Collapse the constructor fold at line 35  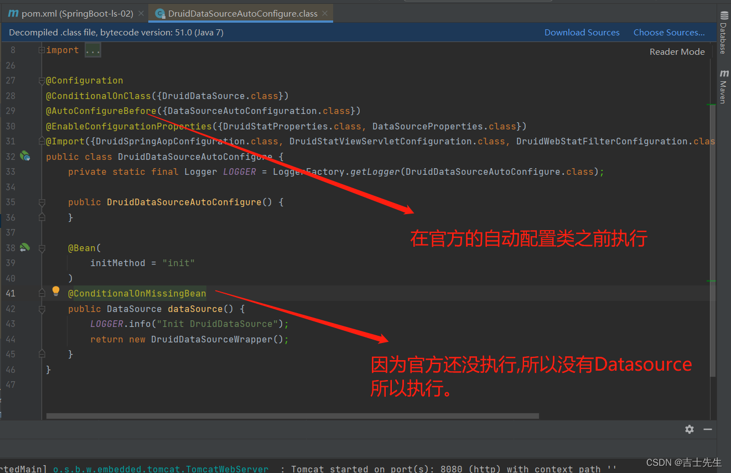42,202
